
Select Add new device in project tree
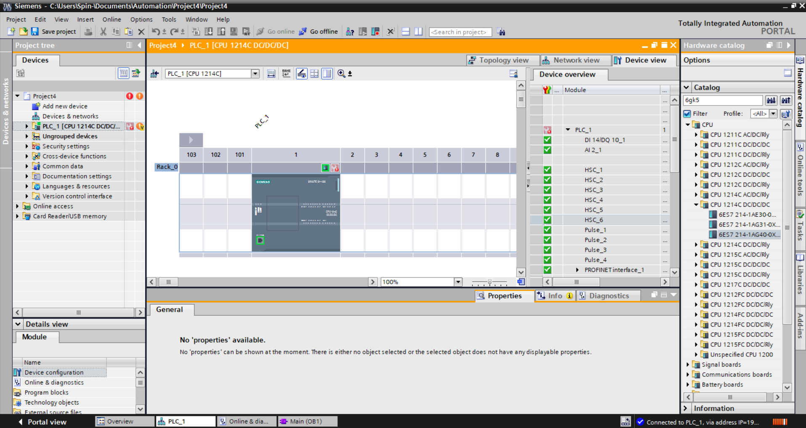[65, 106]
